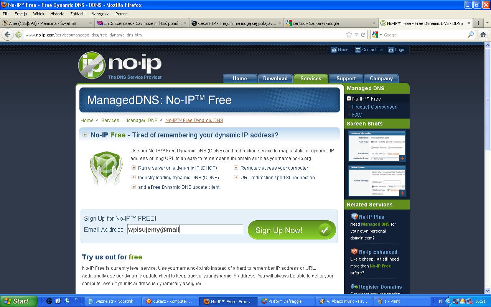
Task: Expand the quick launch chevron on the taskbar
Action: 76,300
